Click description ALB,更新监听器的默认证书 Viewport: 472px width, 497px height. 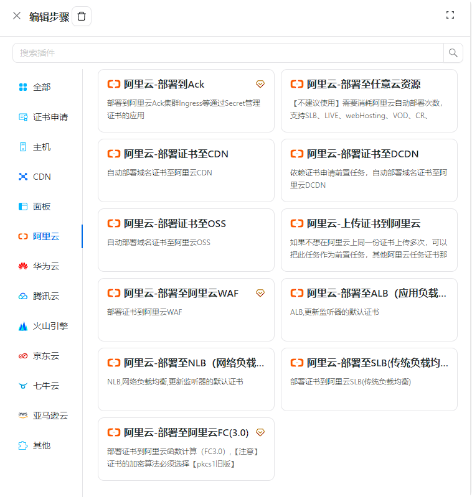334,312
